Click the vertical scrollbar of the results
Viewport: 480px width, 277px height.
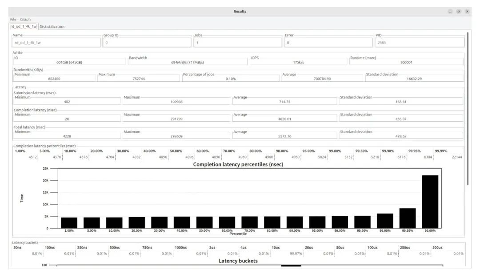click(468, 109)
